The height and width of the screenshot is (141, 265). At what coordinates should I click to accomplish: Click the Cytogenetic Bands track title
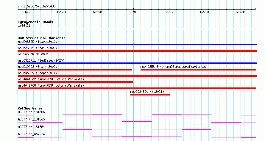tap(35, 22)
